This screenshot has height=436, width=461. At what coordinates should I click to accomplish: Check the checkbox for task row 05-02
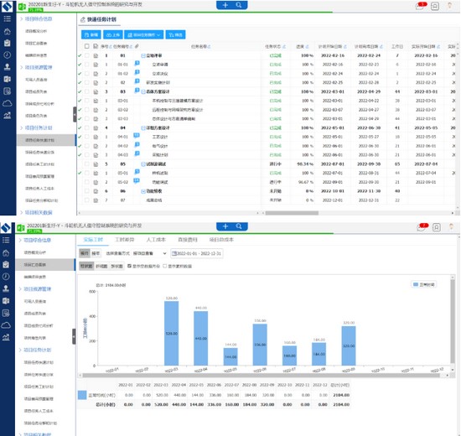[86, 182]
